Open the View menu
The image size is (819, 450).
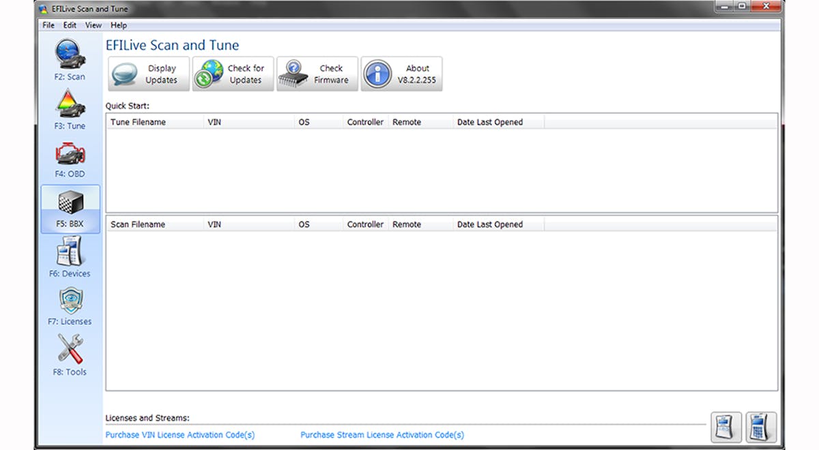click(93, 25)
